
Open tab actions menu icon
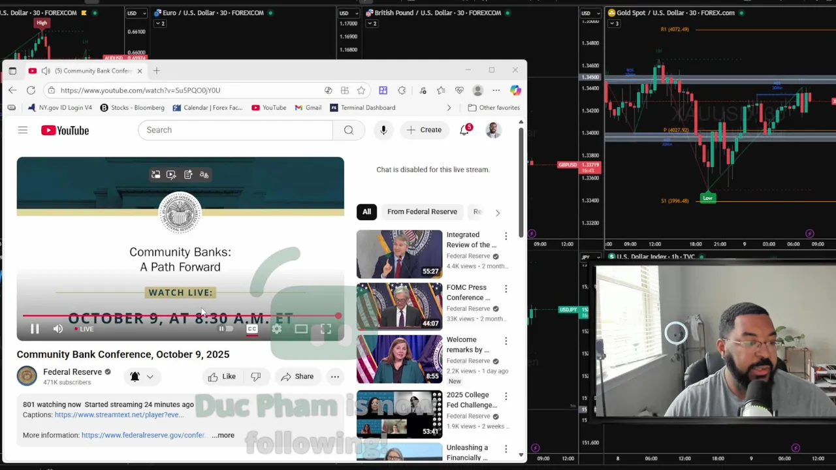pos(12,70)
